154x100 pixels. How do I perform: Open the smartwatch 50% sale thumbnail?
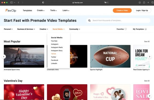[x=67, y=92]
